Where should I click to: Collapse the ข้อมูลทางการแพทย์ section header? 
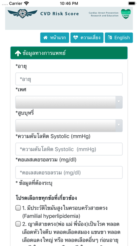(69, 53)
